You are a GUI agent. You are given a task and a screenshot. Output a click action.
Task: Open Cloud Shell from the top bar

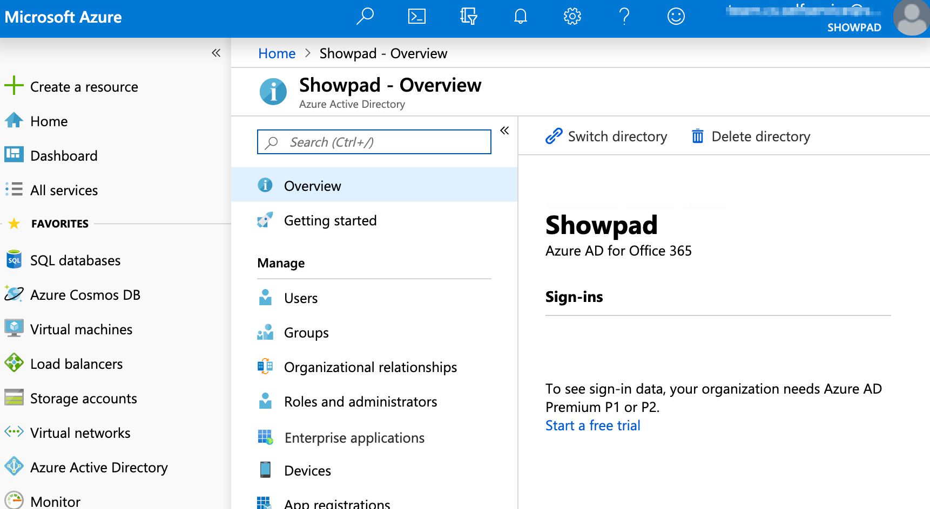[x=416, y=17]
